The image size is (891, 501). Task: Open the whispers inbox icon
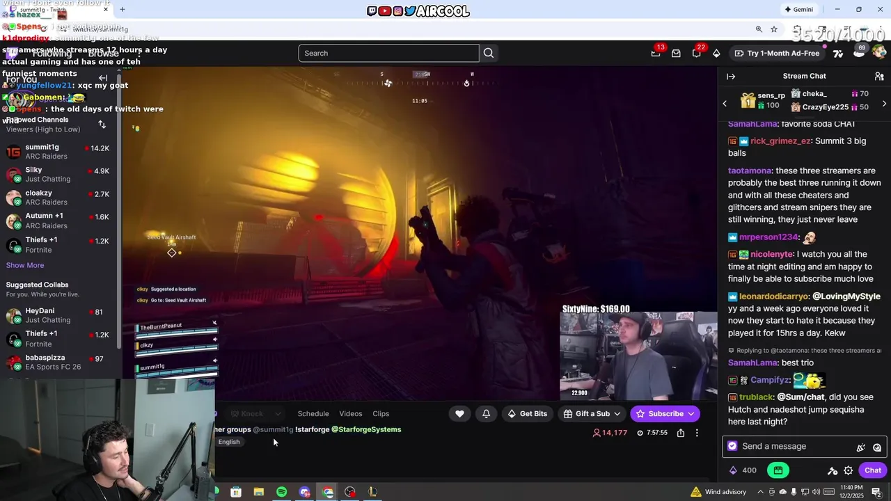pyautogui.click(x=676, y=53)
